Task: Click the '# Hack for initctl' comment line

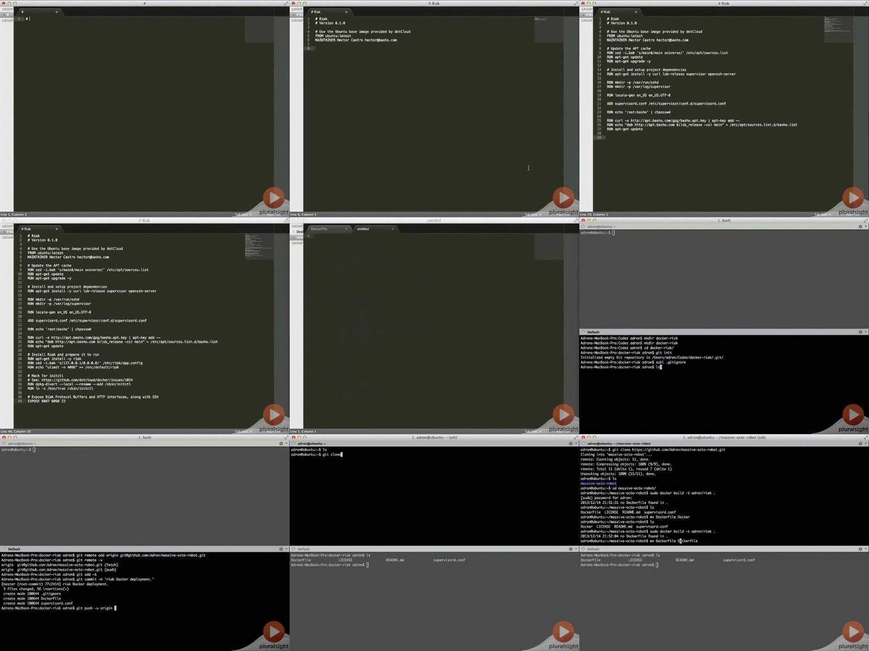Action: 46,375
